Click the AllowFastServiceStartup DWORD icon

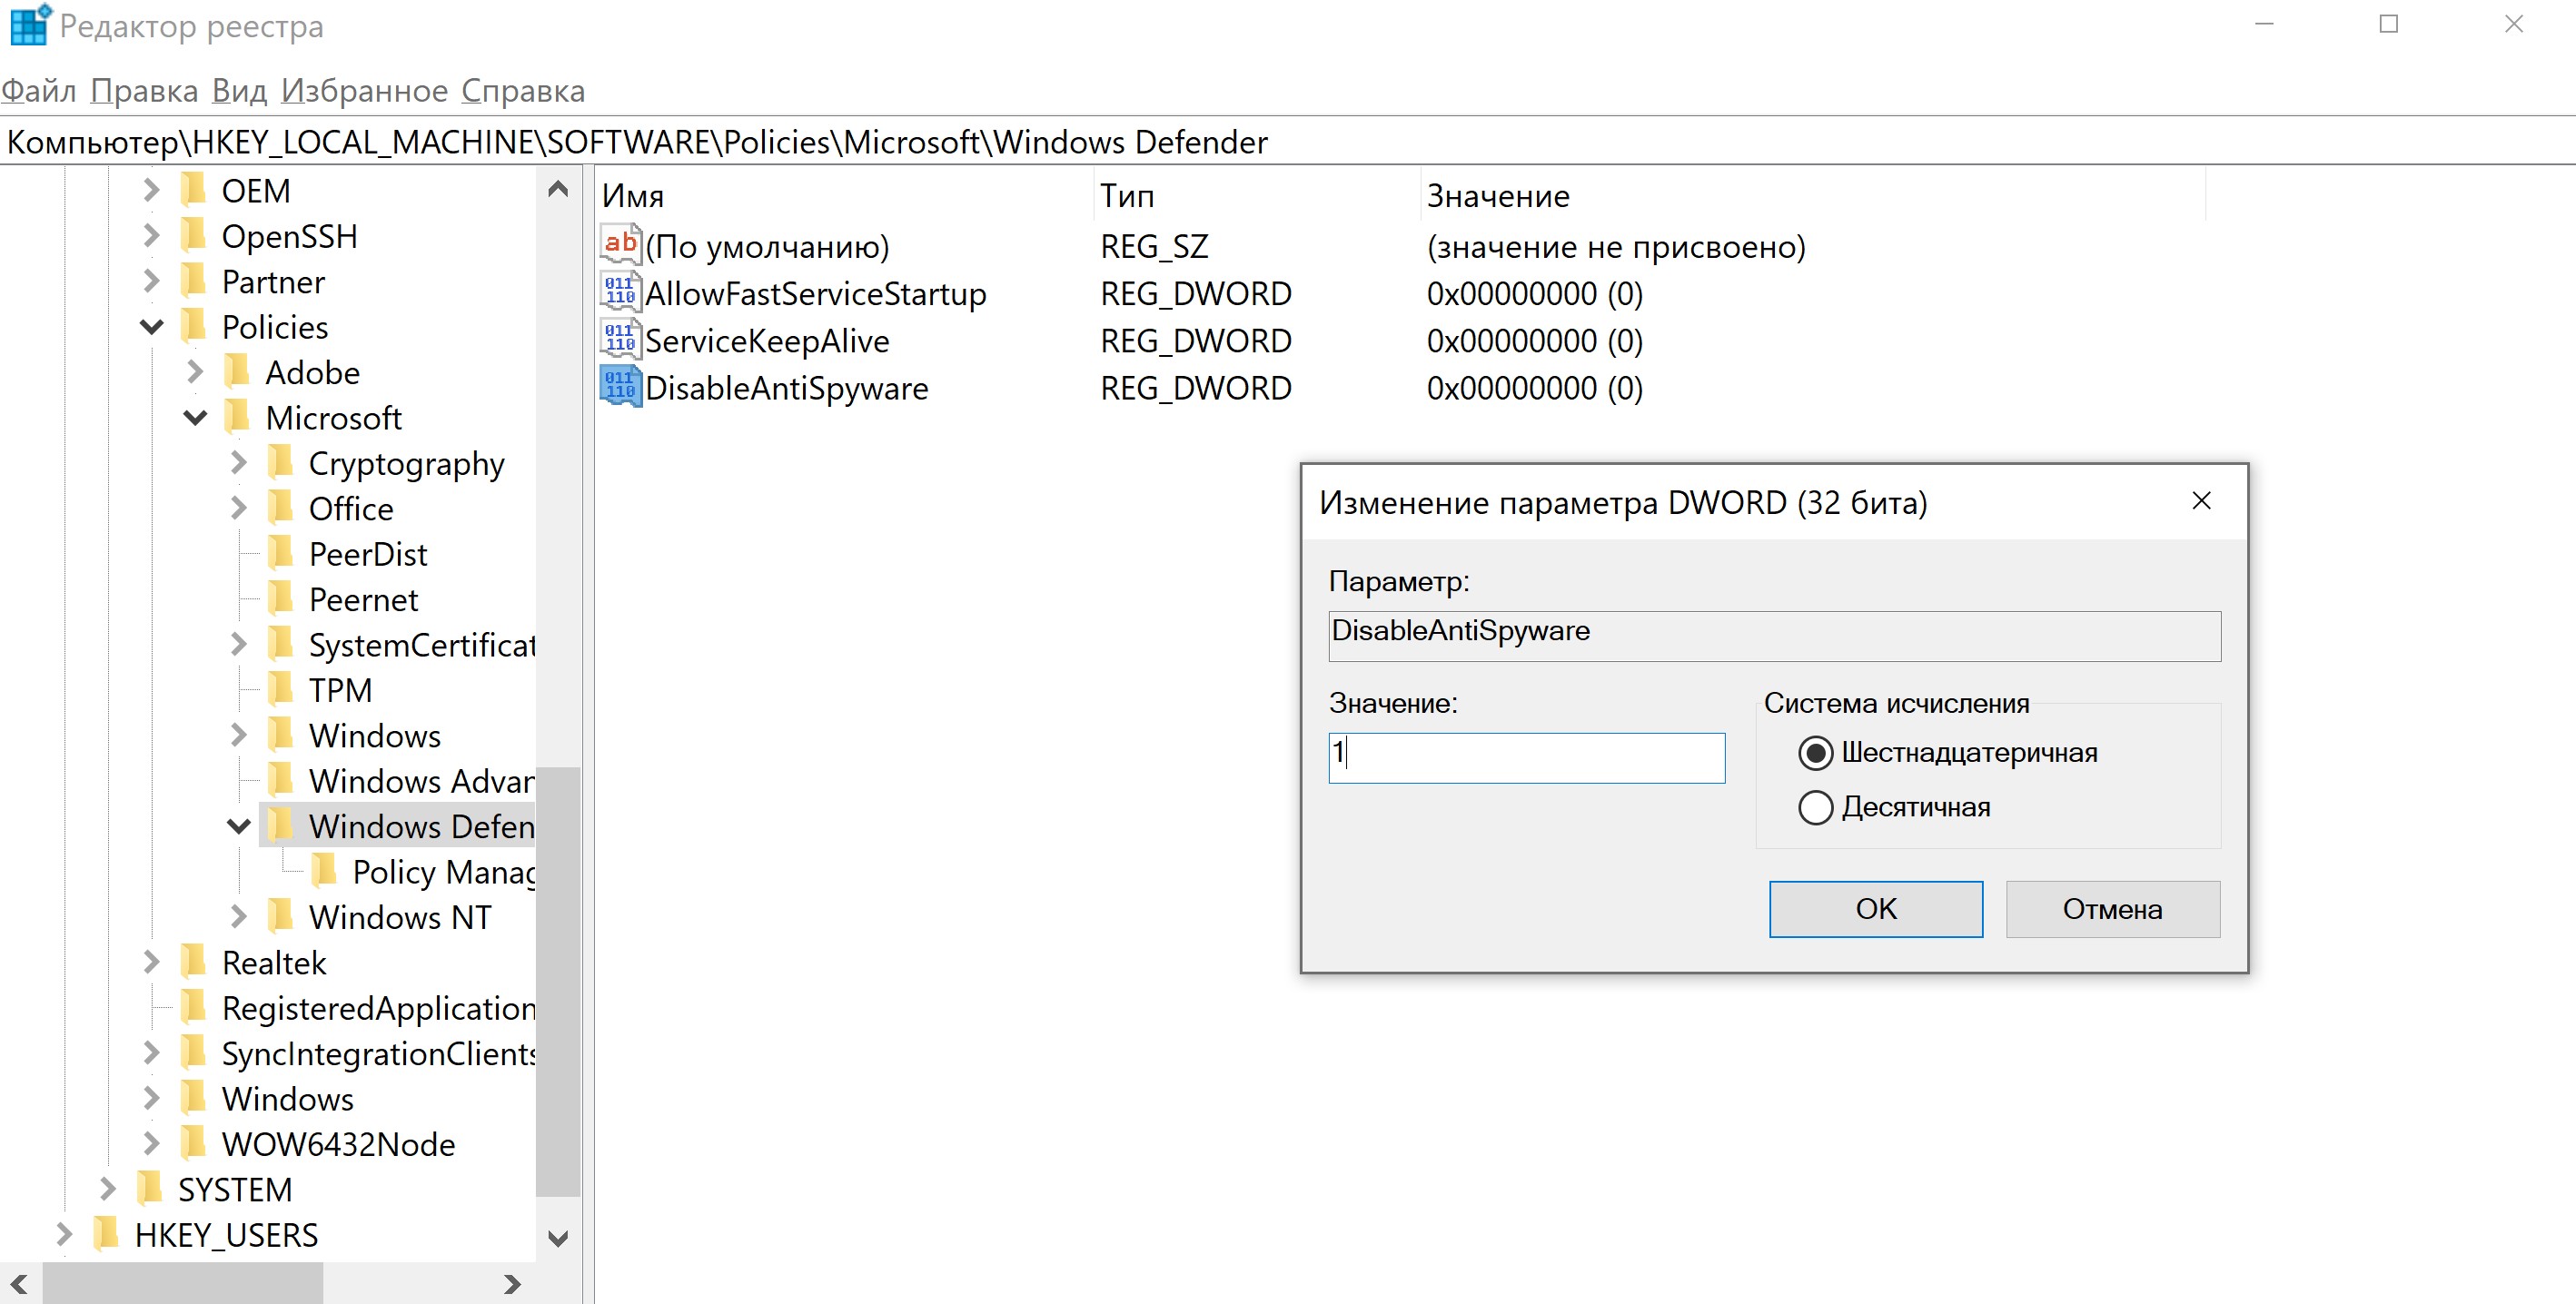tap(620, 292)
